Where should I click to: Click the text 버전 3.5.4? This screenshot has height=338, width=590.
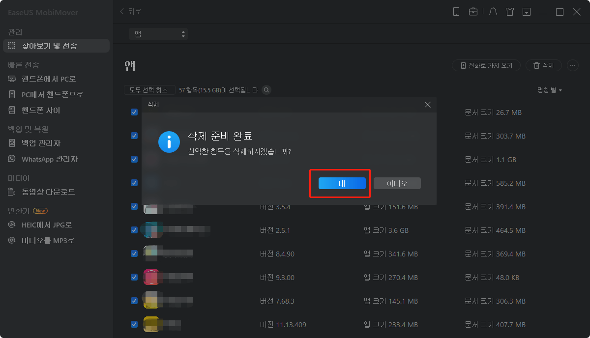pyautogui.click(x=275, y=207)
